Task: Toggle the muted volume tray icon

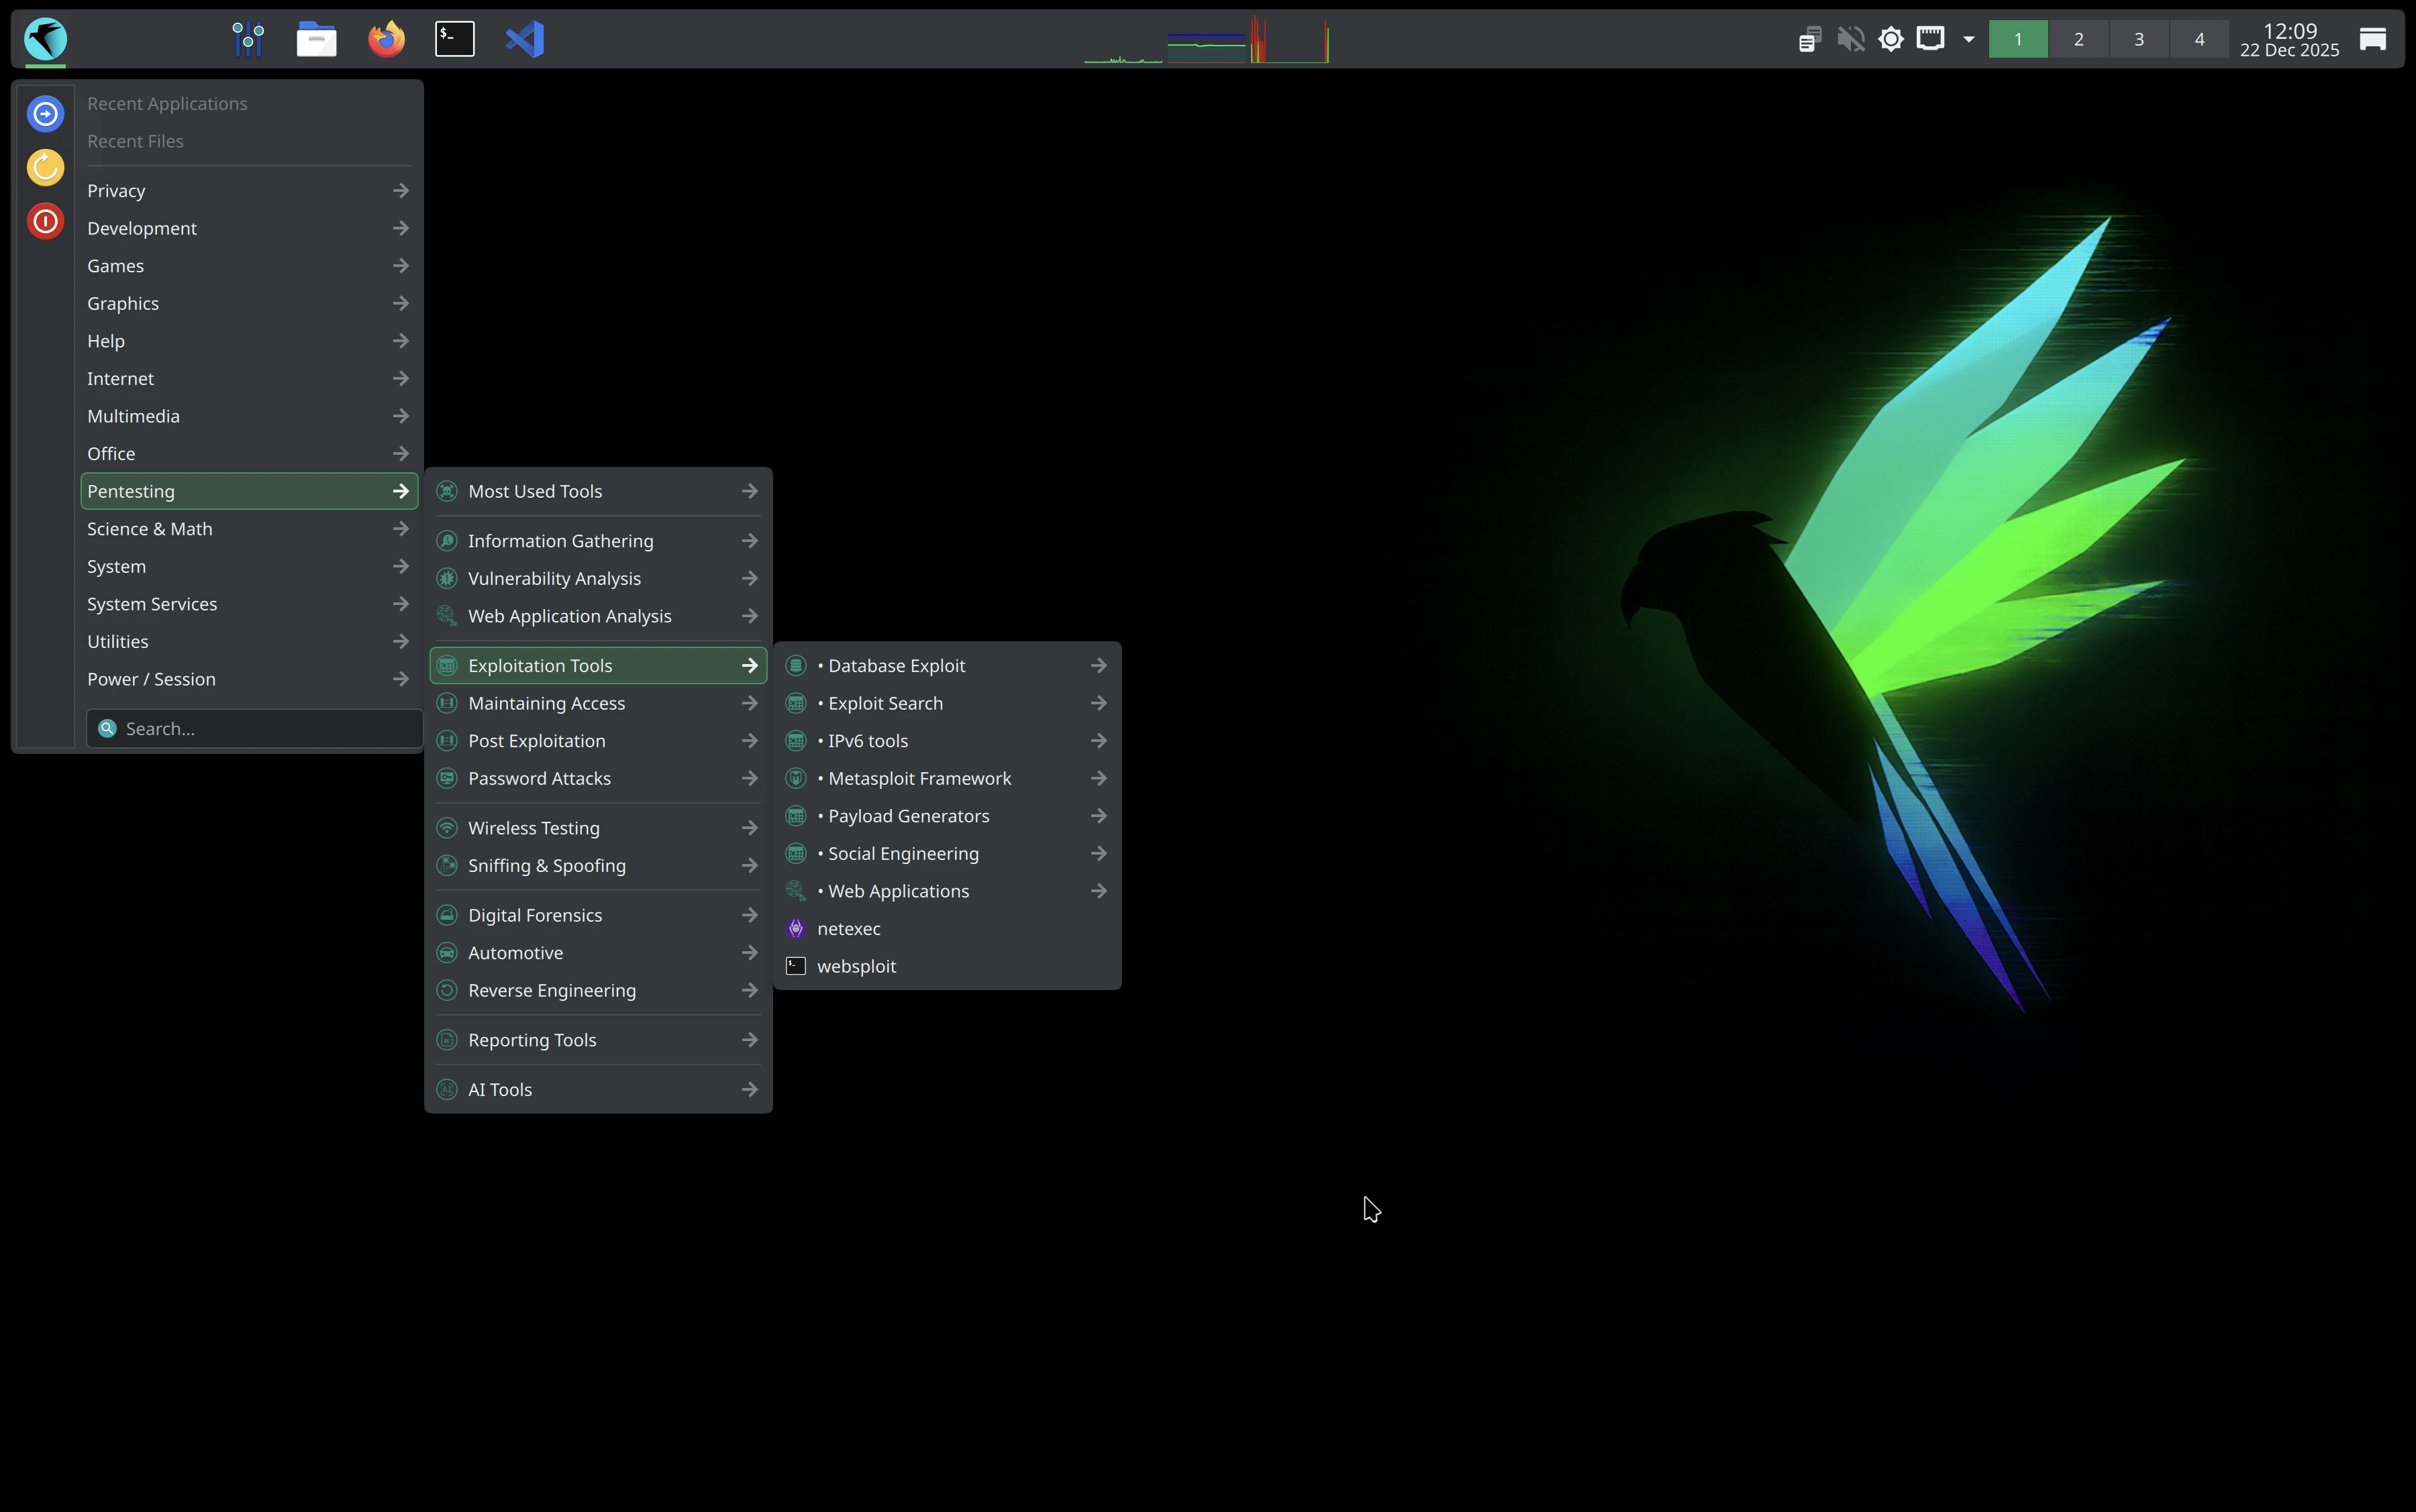Action: 1850,39
